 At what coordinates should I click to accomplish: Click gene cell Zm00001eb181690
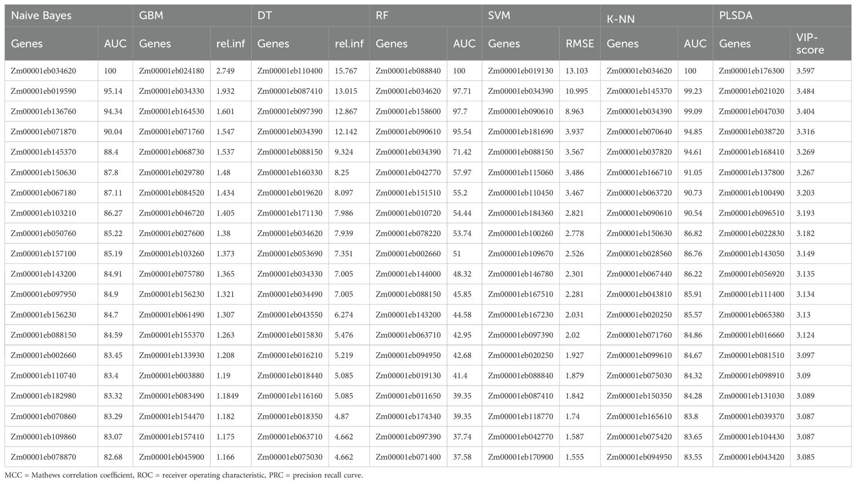521,132
